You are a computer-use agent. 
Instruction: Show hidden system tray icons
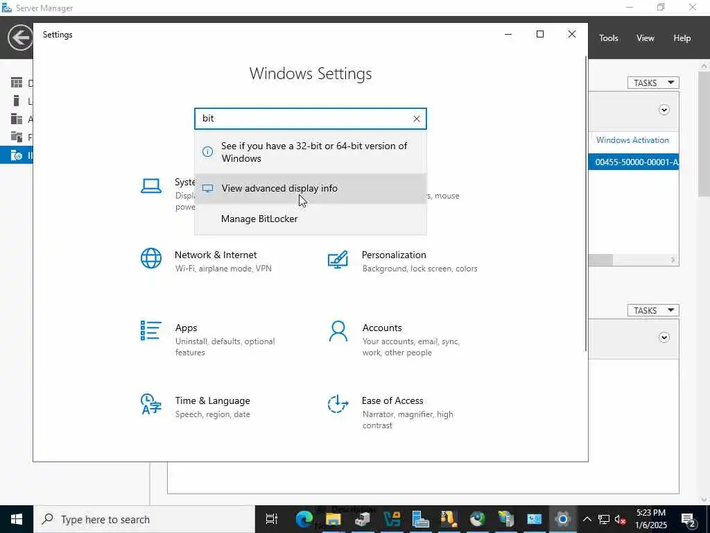point(587,519)
